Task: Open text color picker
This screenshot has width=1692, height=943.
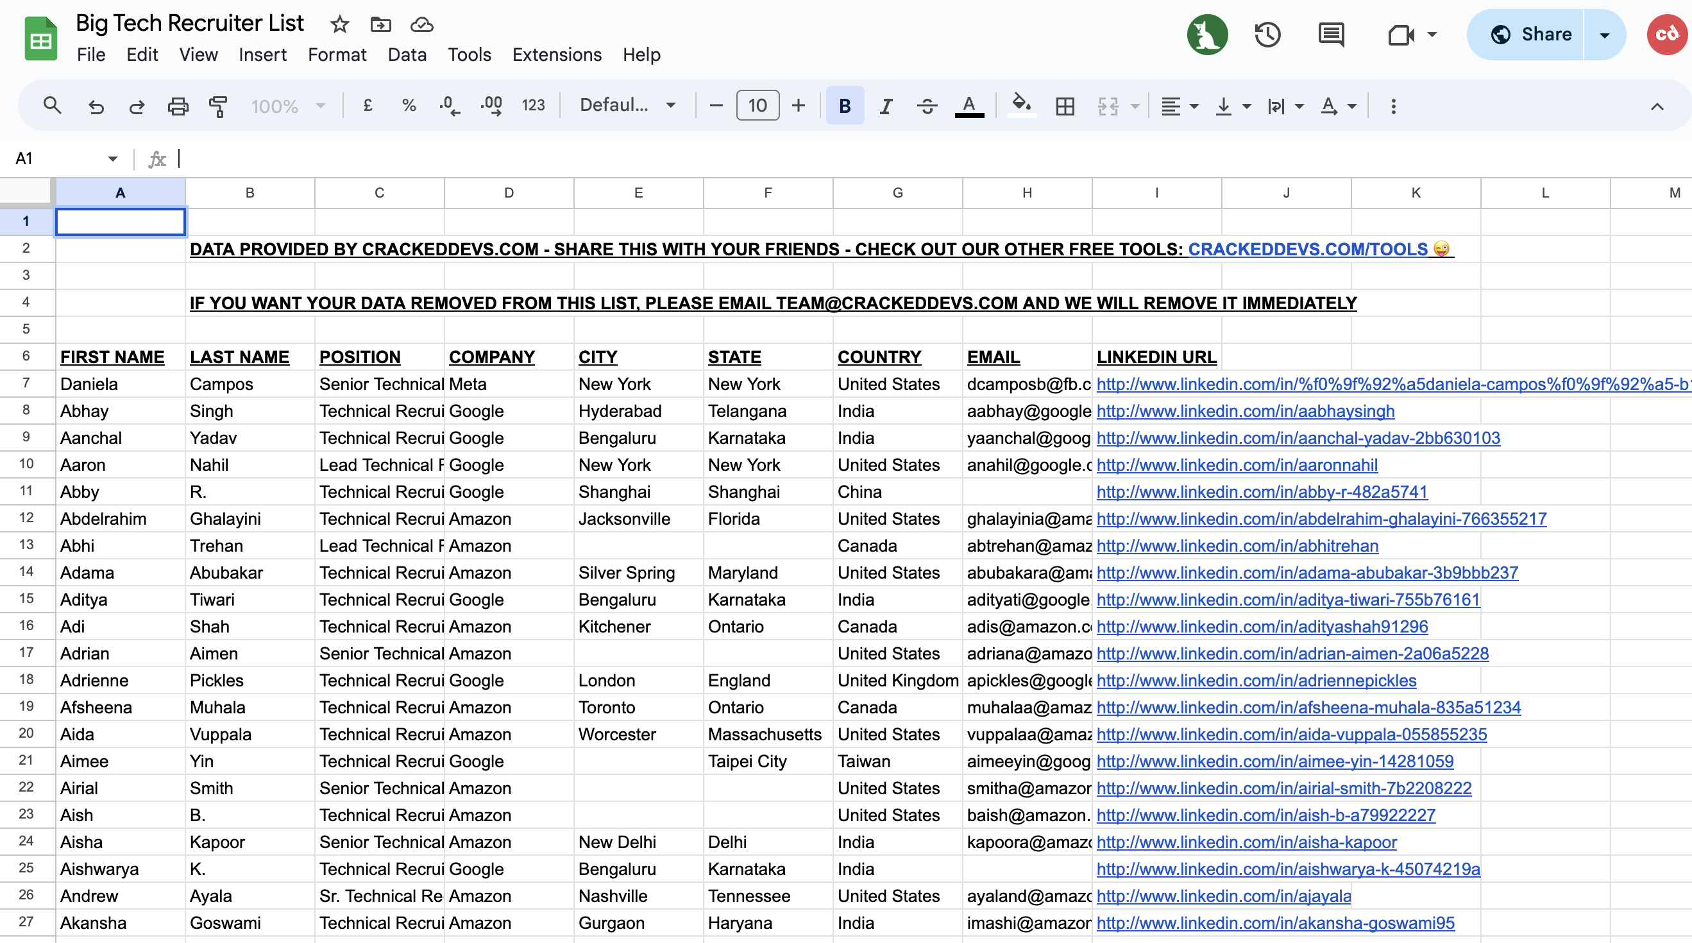Action: [969, 106]
